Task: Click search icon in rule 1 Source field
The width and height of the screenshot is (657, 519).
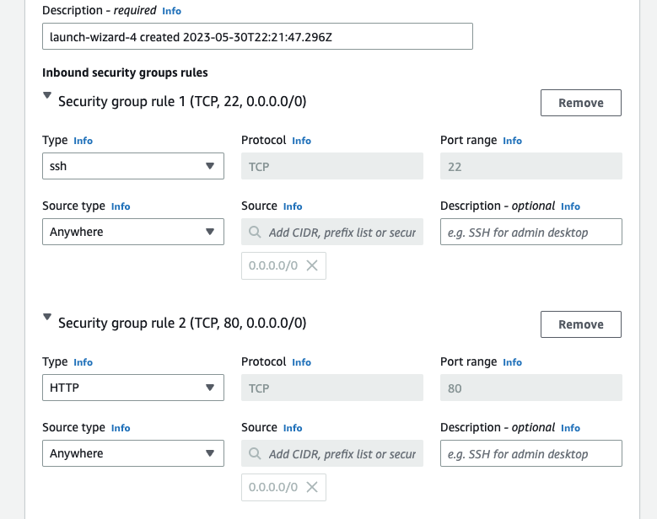Action: click(255, 232)
